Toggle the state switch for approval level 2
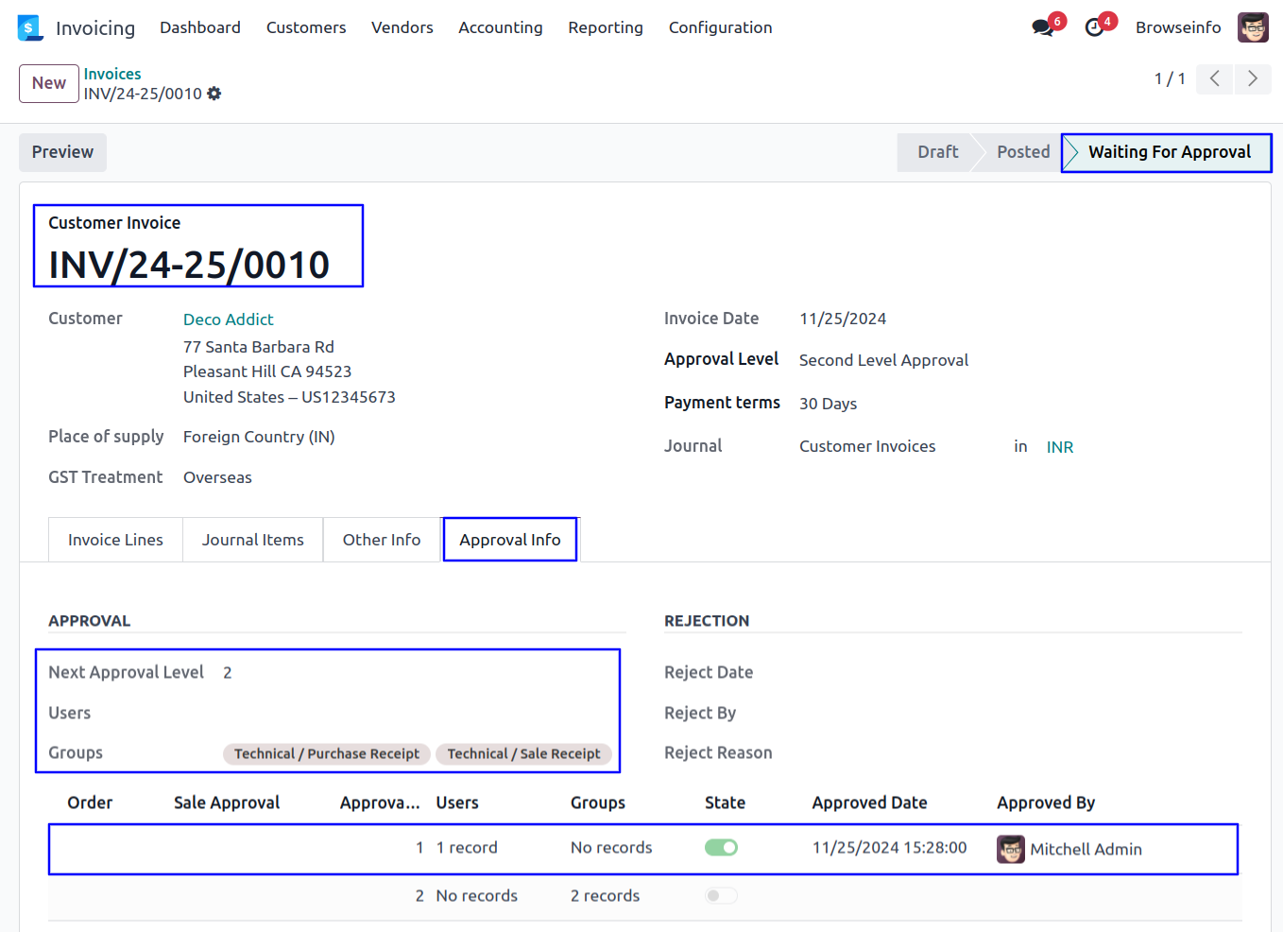 [721, 896]
